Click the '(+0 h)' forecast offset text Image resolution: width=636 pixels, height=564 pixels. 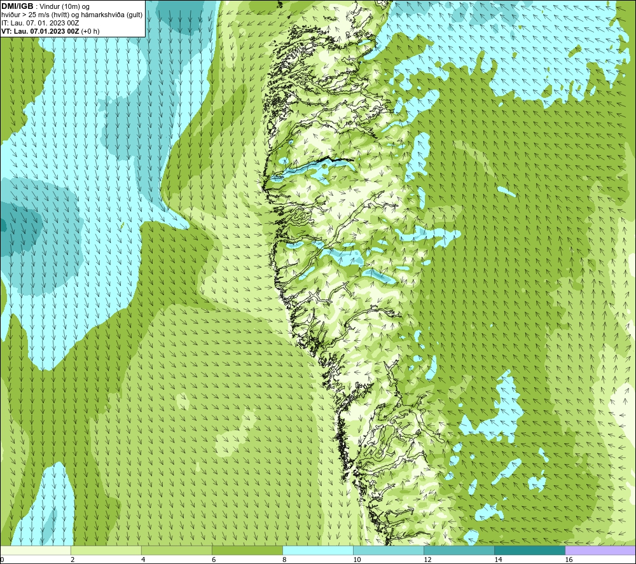(x=90, y=31)
